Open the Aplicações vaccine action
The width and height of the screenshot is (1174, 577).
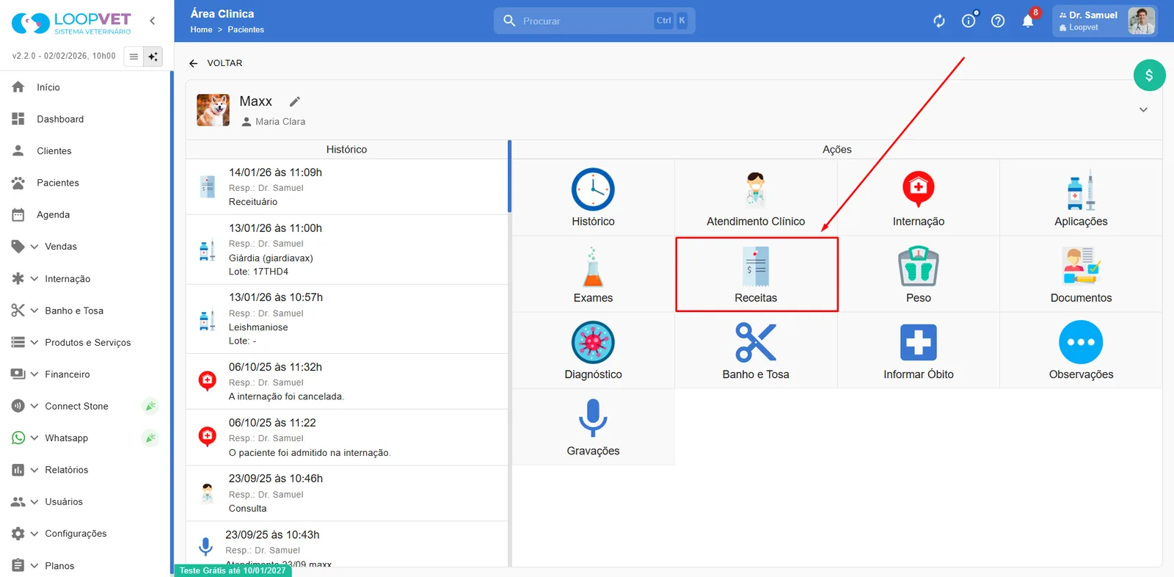(x=1081, y=197)
